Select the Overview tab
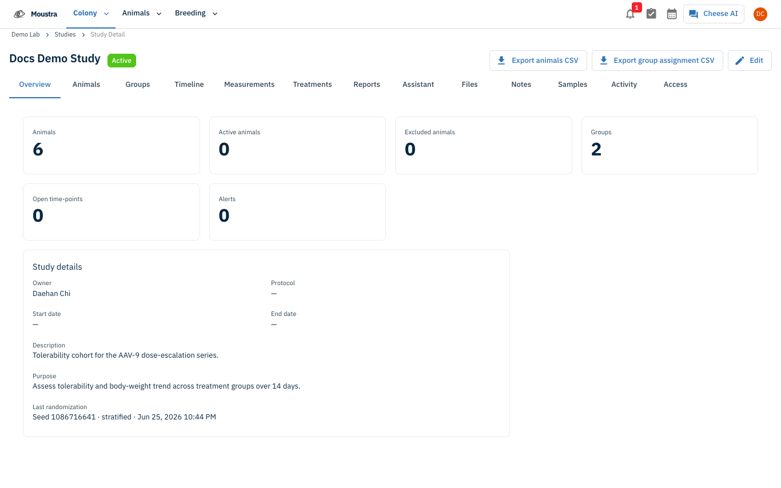This screenshot has height=488, width=781. point(35,85)
